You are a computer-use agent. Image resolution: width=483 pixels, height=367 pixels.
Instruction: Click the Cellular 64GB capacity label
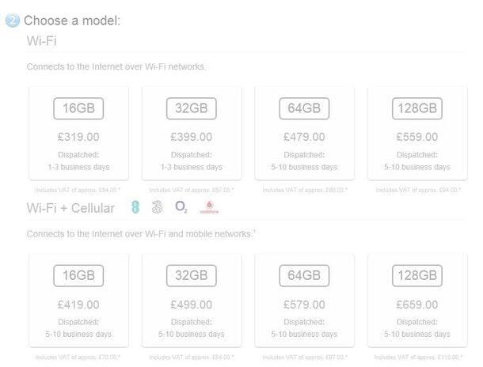304,275
